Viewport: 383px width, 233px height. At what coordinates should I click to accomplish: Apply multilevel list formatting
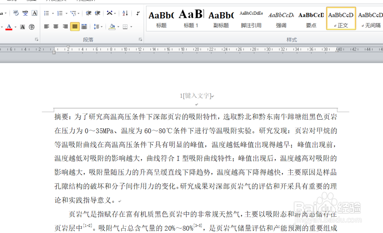(x=73, y=13)
